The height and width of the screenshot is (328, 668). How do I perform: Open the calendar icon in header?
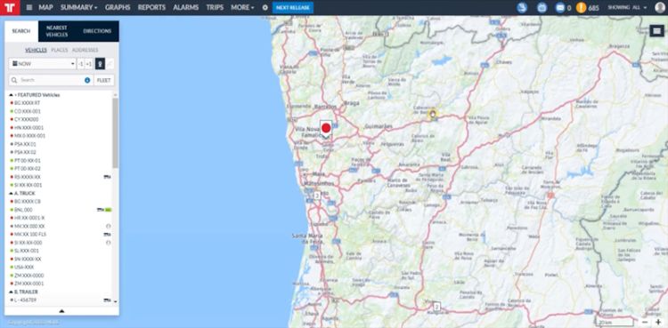[x=542, y=8]
